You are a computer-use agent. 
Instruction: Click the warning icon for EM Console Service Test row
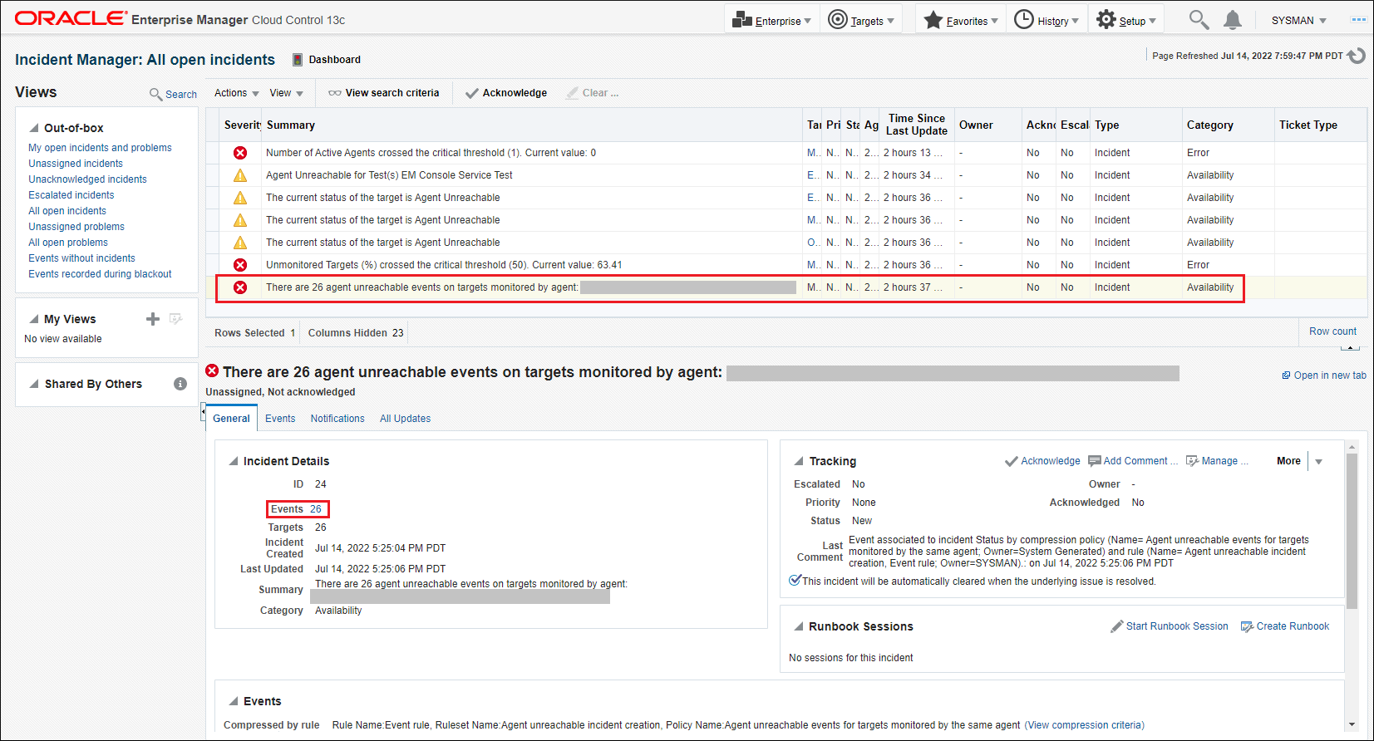tap(240, 175)
